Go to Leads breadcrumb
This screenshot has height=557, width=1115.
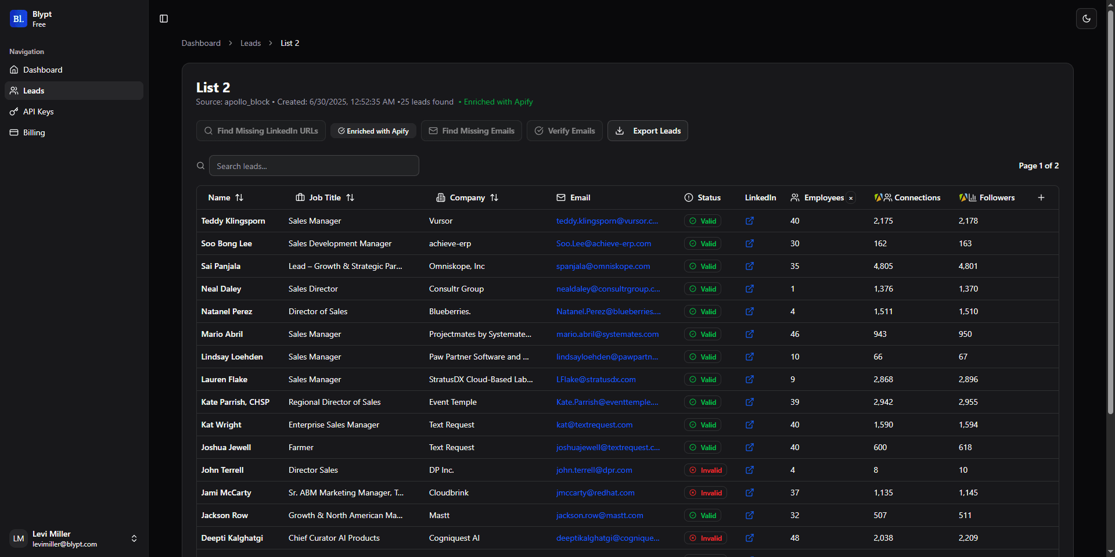(250, 43)
